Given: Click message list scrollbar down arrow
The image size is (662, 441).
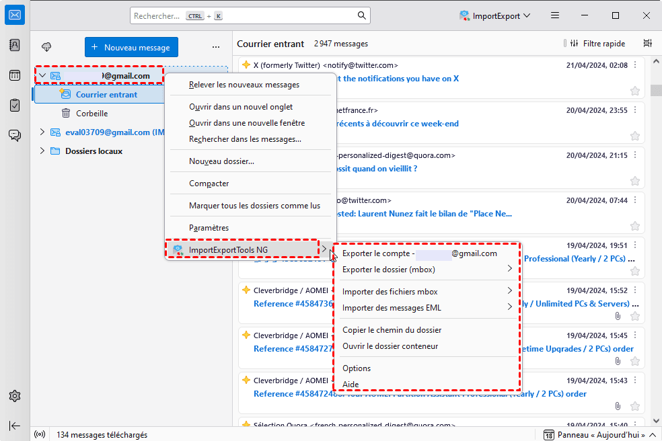Looking at the screenshot, I should [656, 420].
